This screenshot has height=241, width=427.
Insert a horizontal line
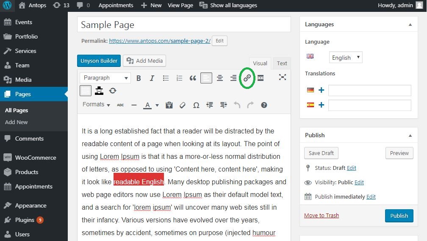(134, 105)
